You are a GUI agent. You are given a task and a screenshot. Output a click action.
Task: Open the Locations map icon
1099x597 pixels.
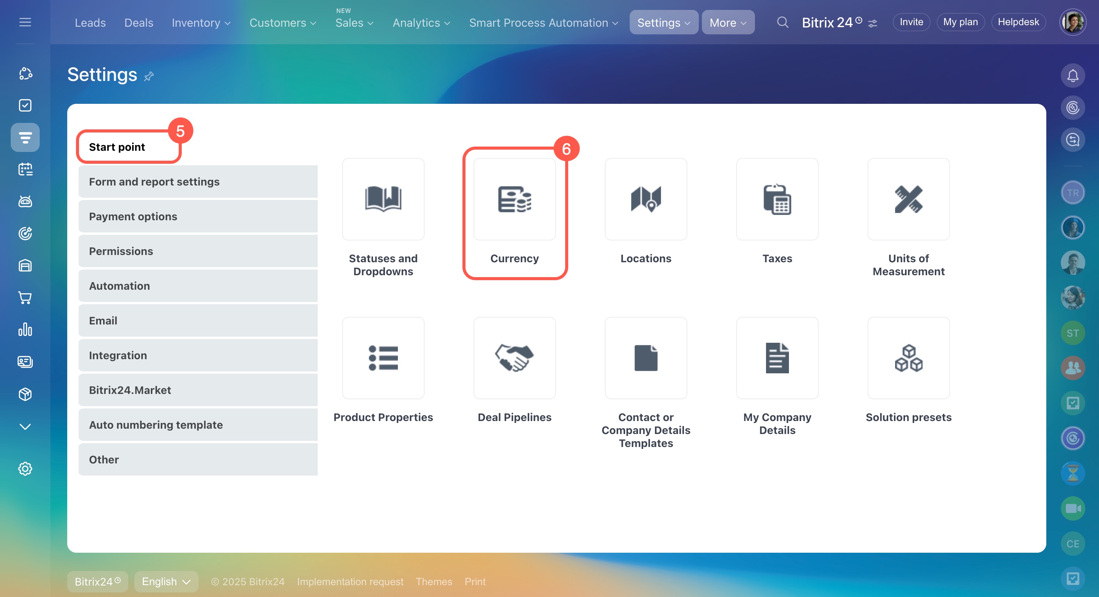click(x=645, y=200)
